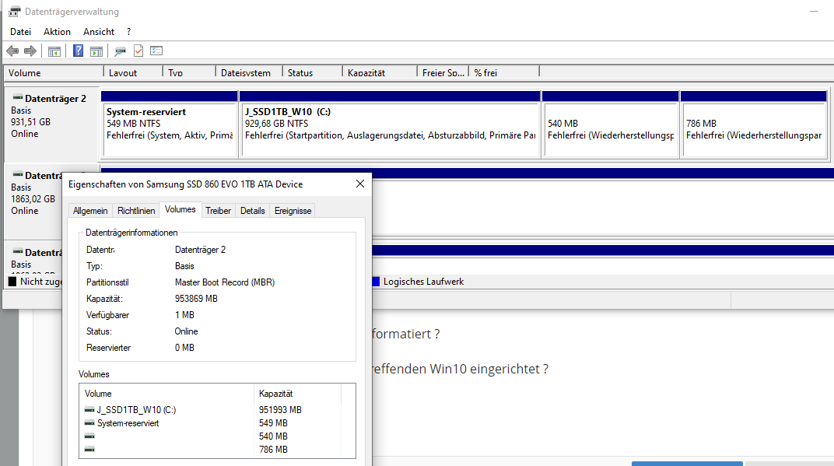The width and height of the screenshot is (834, 466).
Task: Click the 953869 MB capacity value
Action: click(x=196, y=299)
